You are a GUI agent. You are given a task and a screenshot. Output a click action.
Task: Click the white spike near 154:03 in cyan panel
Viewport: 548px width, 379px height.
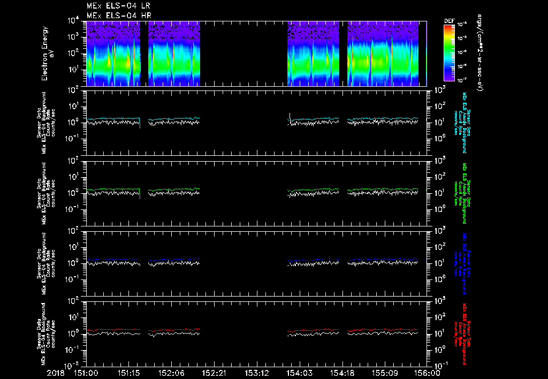tap(290, 117)
